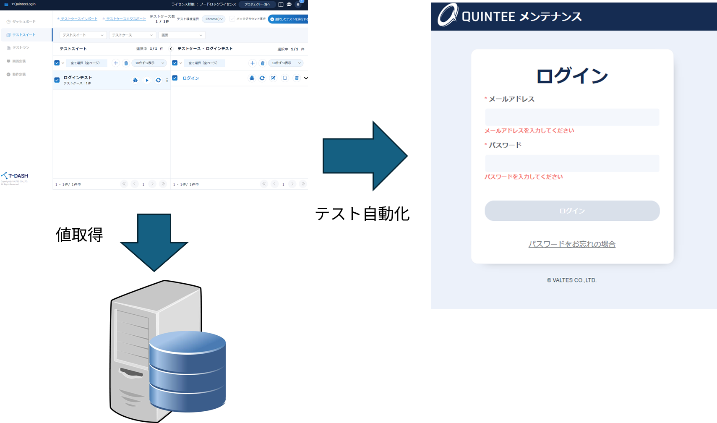This screenshot has width=717, height=423.
Task: Open the Chrome test environment dropdown
Action: [214, 19]
